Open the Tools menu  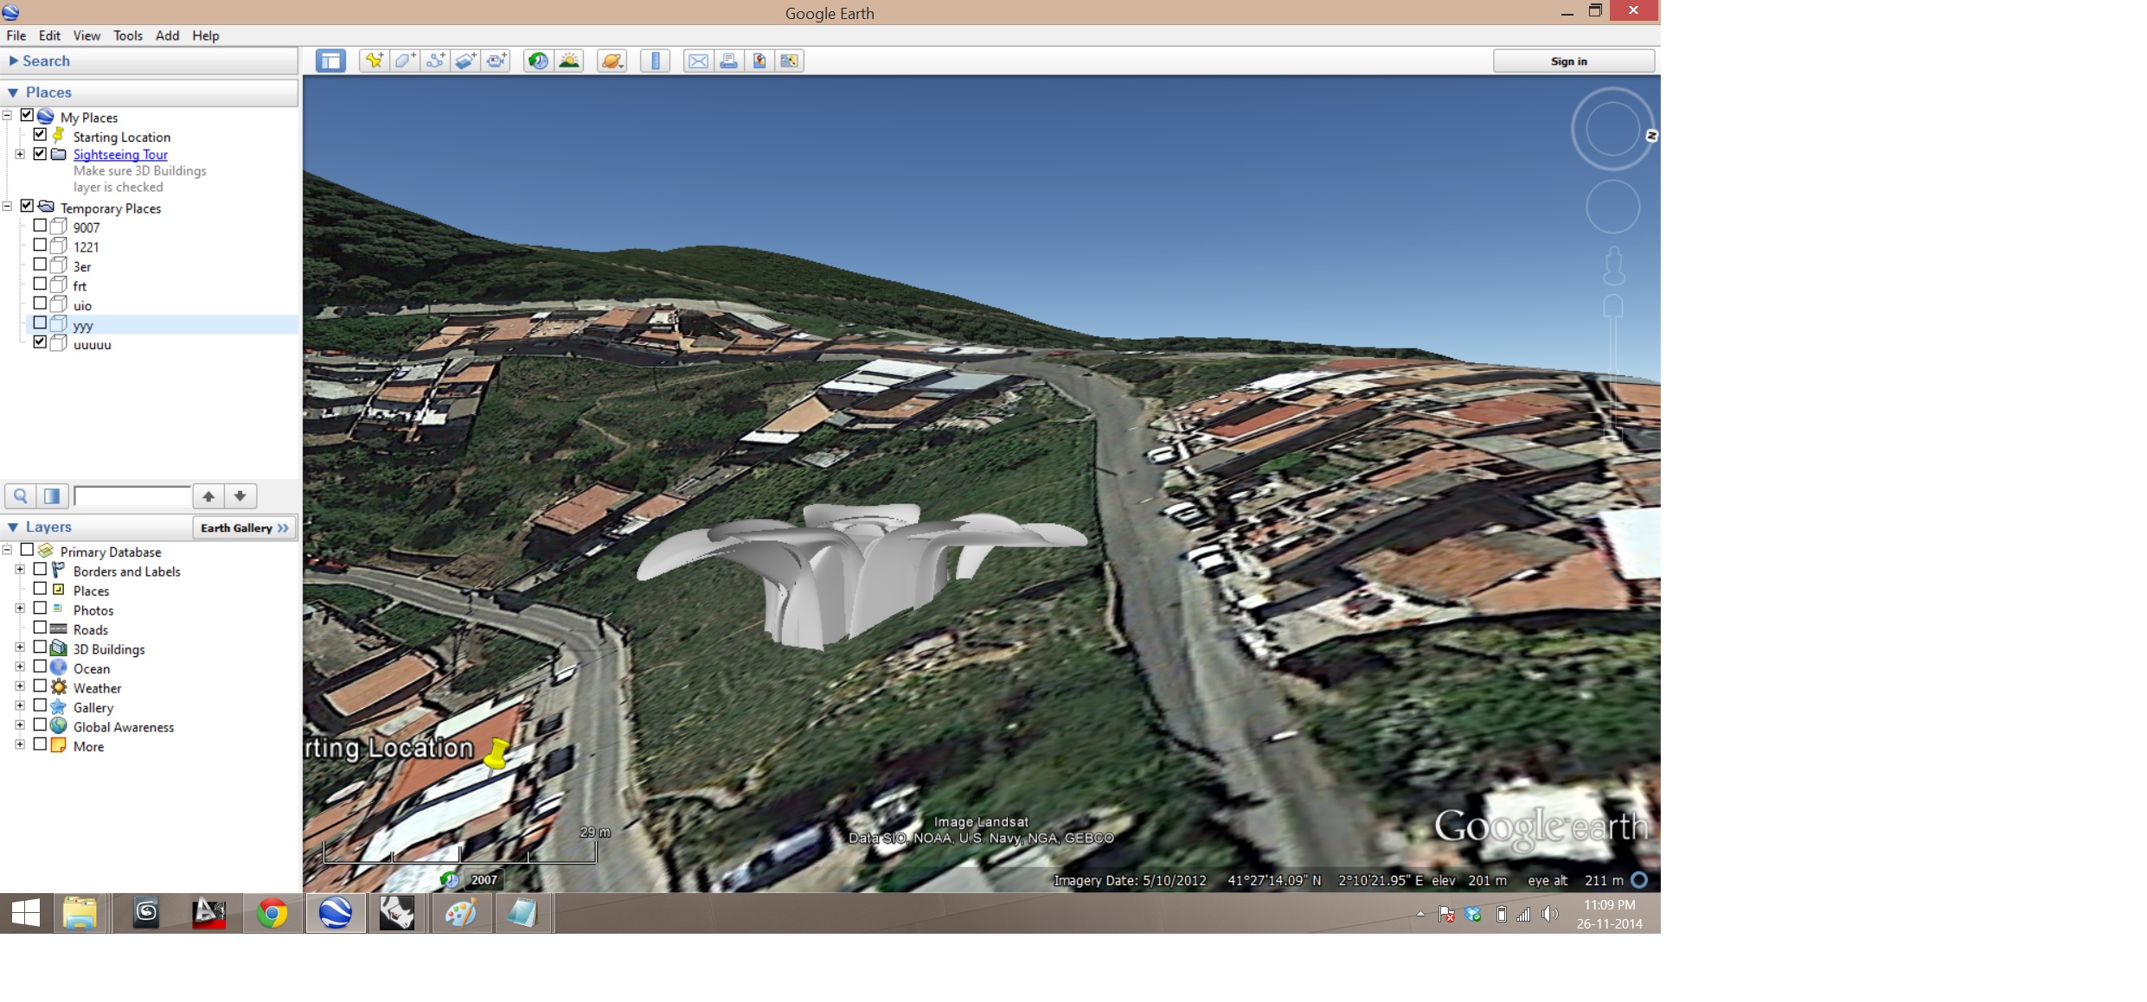(127, 35)
